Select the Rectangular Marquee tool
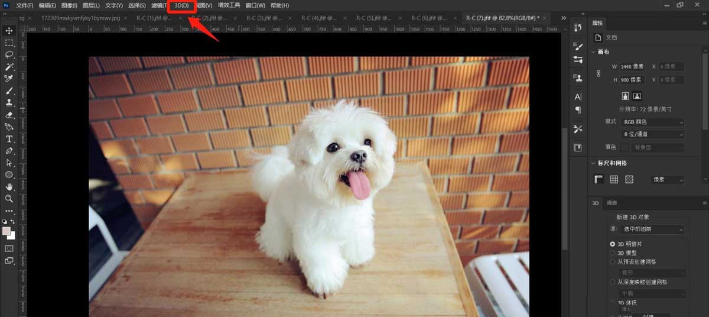Image resolution: width=709 pixels, height=317 pixels. pos(9,43)
